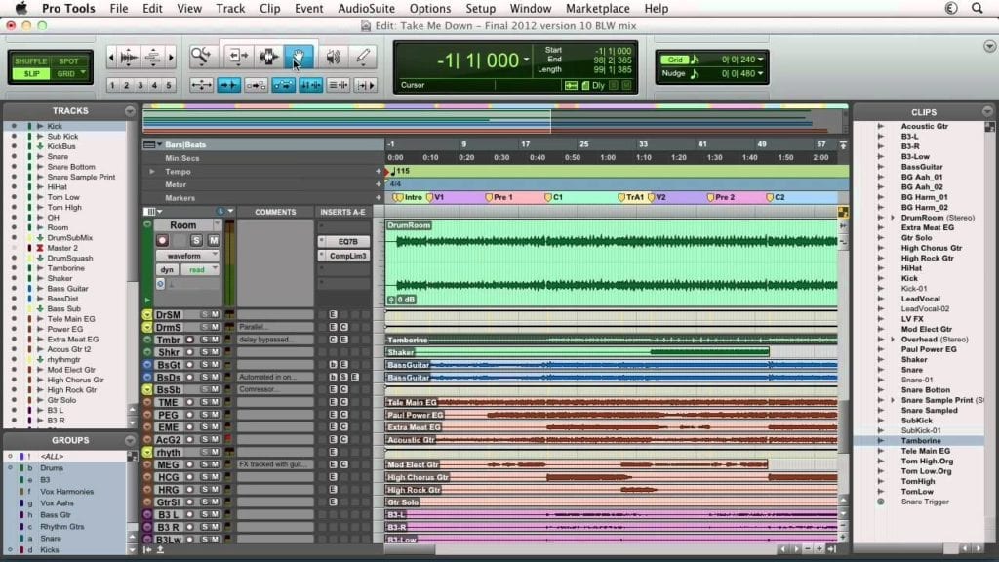
Task: Open Room track view waveform selector
Action: [187, 256]
